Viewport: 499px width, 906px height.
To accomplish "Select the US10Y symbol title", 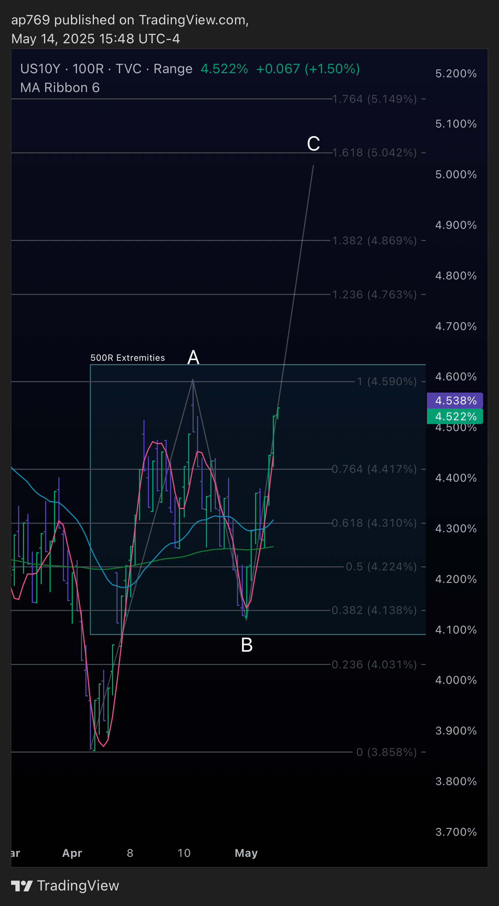I will coord(40,69).
